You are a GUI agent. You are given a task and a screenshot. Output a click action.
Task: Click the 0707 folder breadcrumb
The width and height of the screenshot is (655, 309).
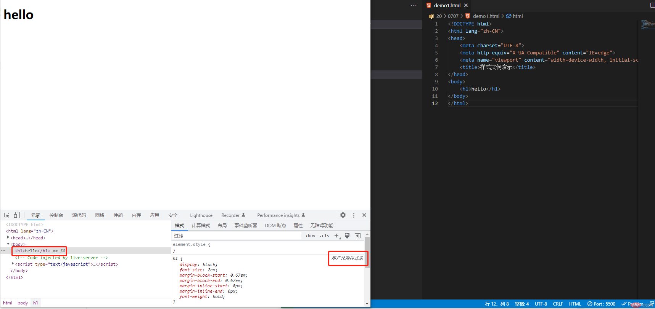(x=453, y=16)
